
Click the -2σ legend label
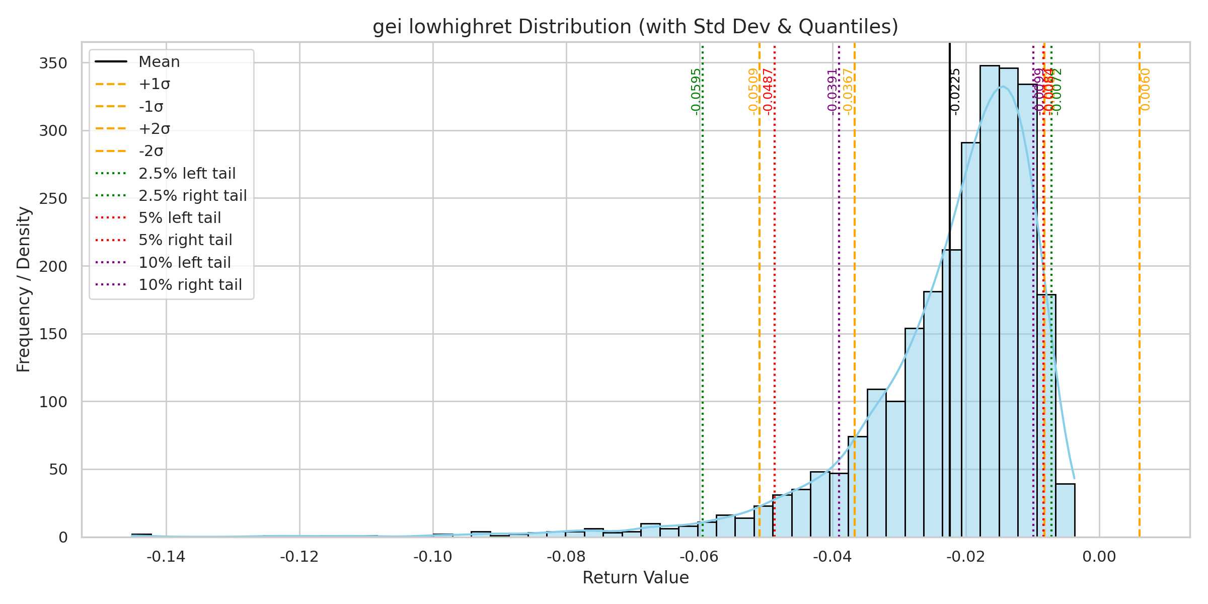point(151,151)
